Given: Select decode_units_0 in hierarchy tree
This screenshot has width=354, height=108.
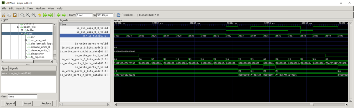Looking at the screenshot, I should (40, 47).
